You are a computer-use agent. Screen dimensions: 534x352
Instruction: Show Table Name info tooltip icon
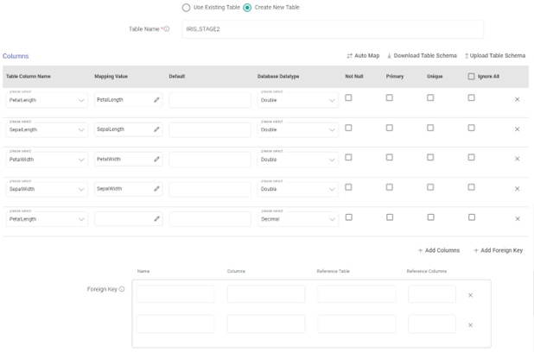pos(167,29)
